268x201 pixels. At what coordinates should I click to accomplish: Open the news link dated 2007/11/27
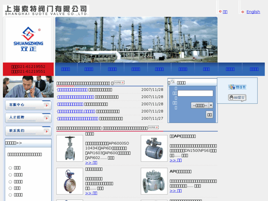tap(78, 118)
